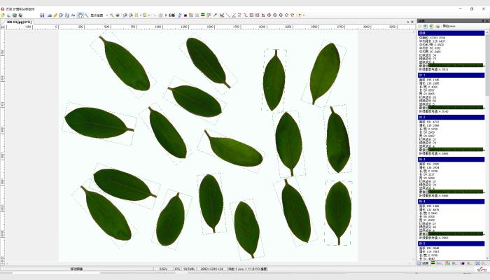This screenshot has width=490, height=280.
Task: Open the 单位:mm unit dropdown
Action: [x=449, y=26]
